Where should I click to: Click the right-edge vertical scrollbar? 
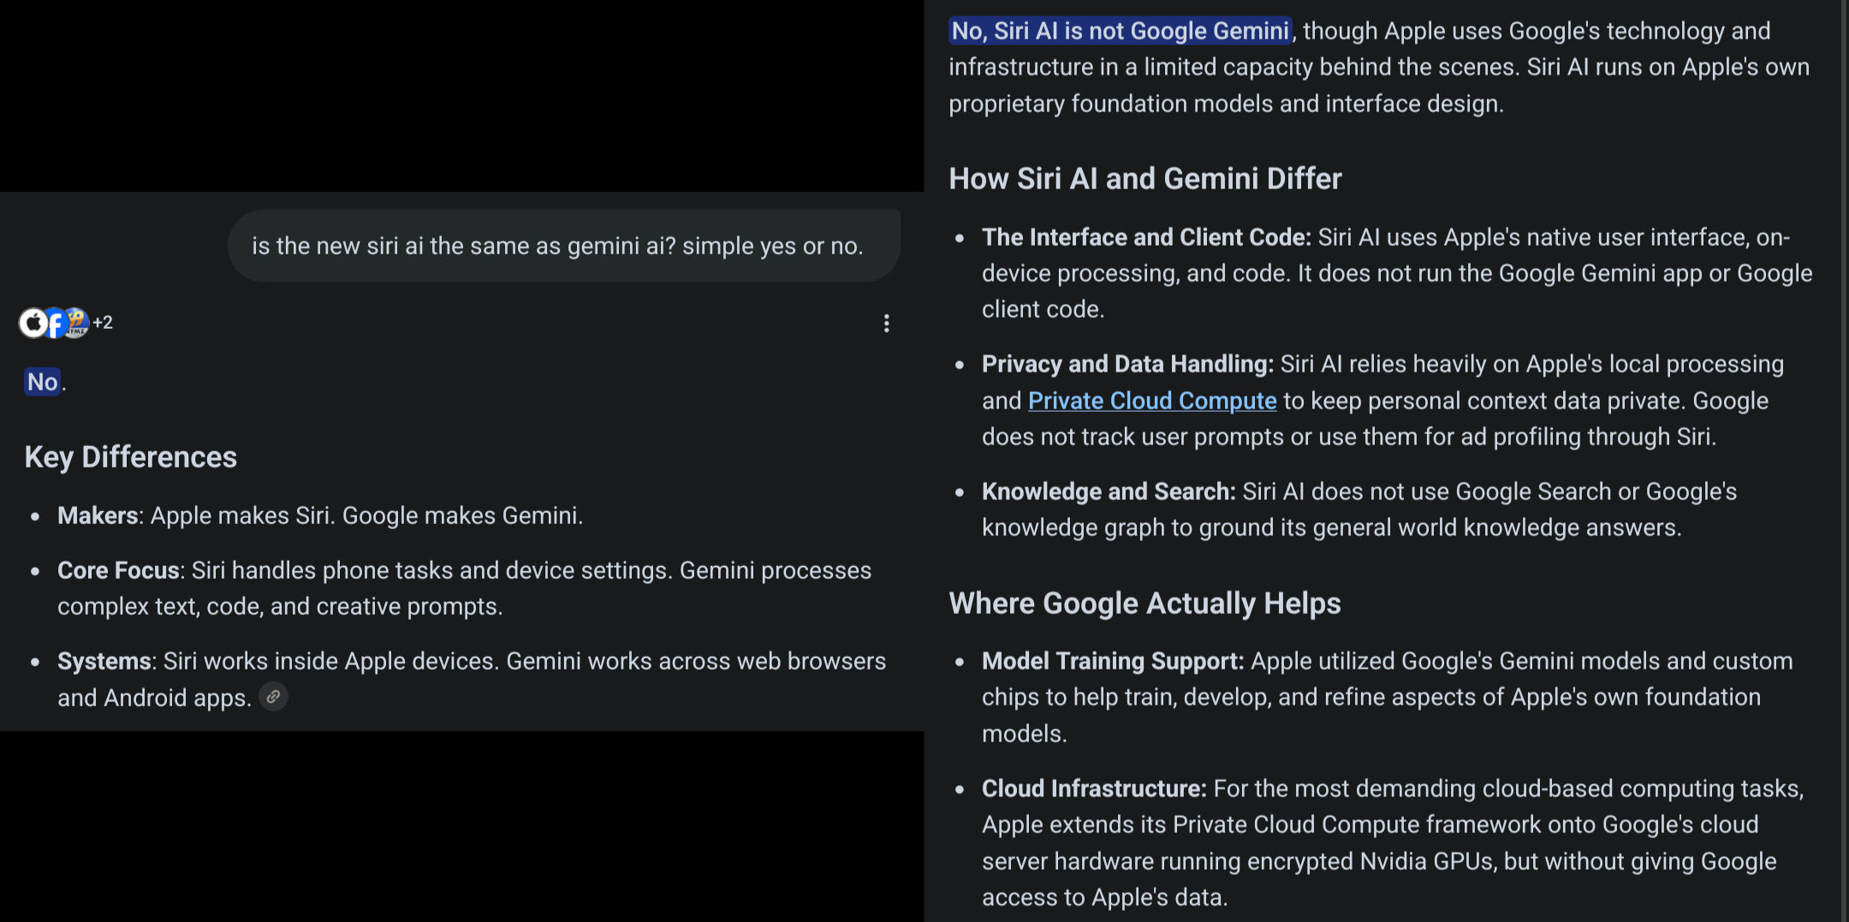click(1844, 461)
